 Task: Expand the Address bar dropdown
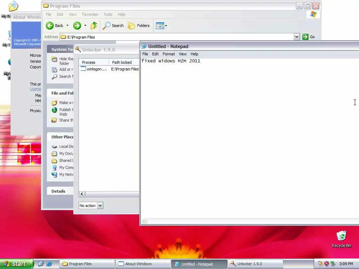click(x=297, y=37)
